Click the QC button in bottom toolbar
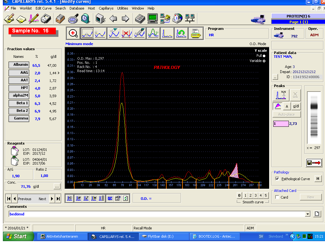Image resolution: width=325 pixels, height=244 pixels. point(110,199)
